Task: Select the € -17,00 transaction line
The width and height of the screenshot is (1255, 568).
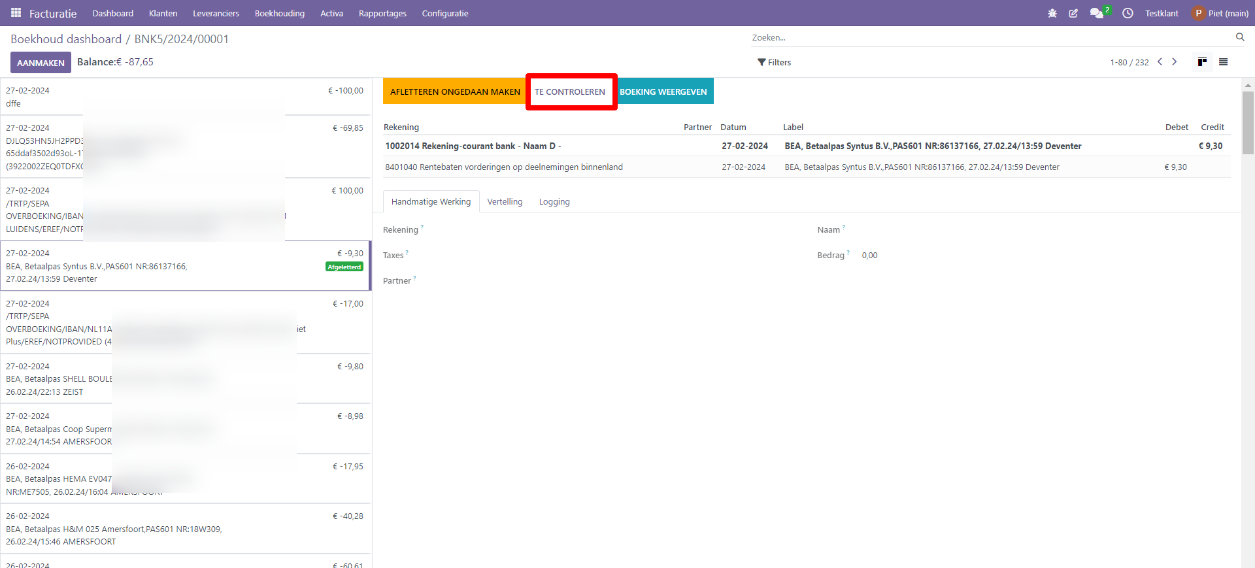Action: tap(186, 322)
